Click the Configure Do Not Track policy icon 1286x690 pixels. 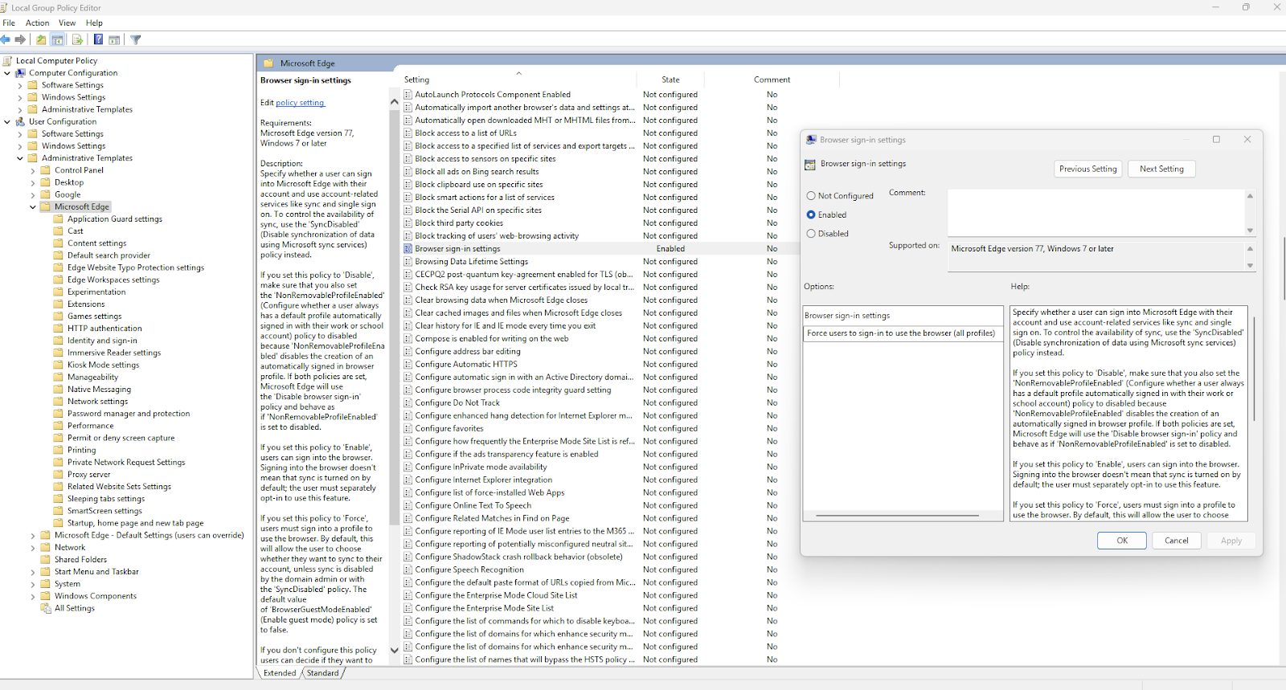408,403
